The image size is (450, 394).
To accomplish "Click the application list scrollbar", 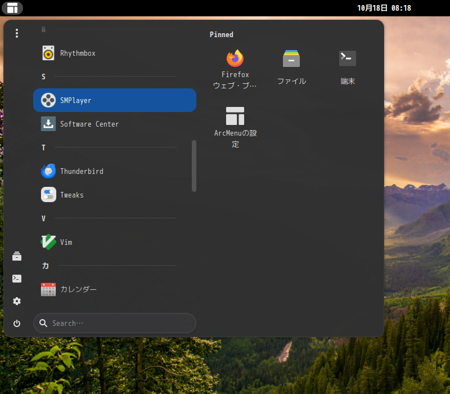I will click(194, 165).
